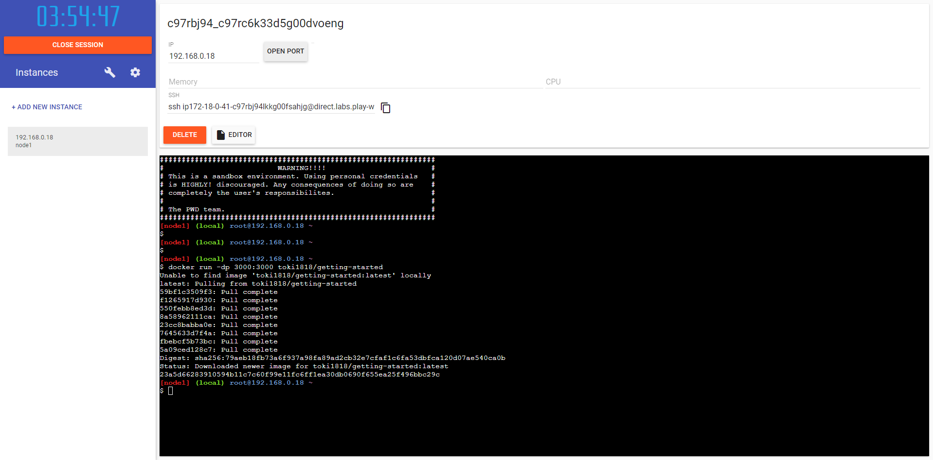Click the wrench icon beside Instances
This screenshot has height=460, width=933.
pos(109,72)
